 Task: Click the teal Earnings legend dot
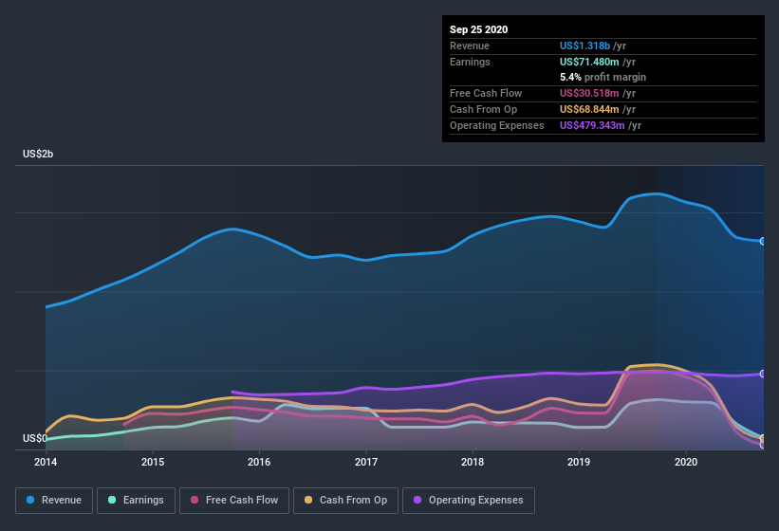tap(113, 500)
